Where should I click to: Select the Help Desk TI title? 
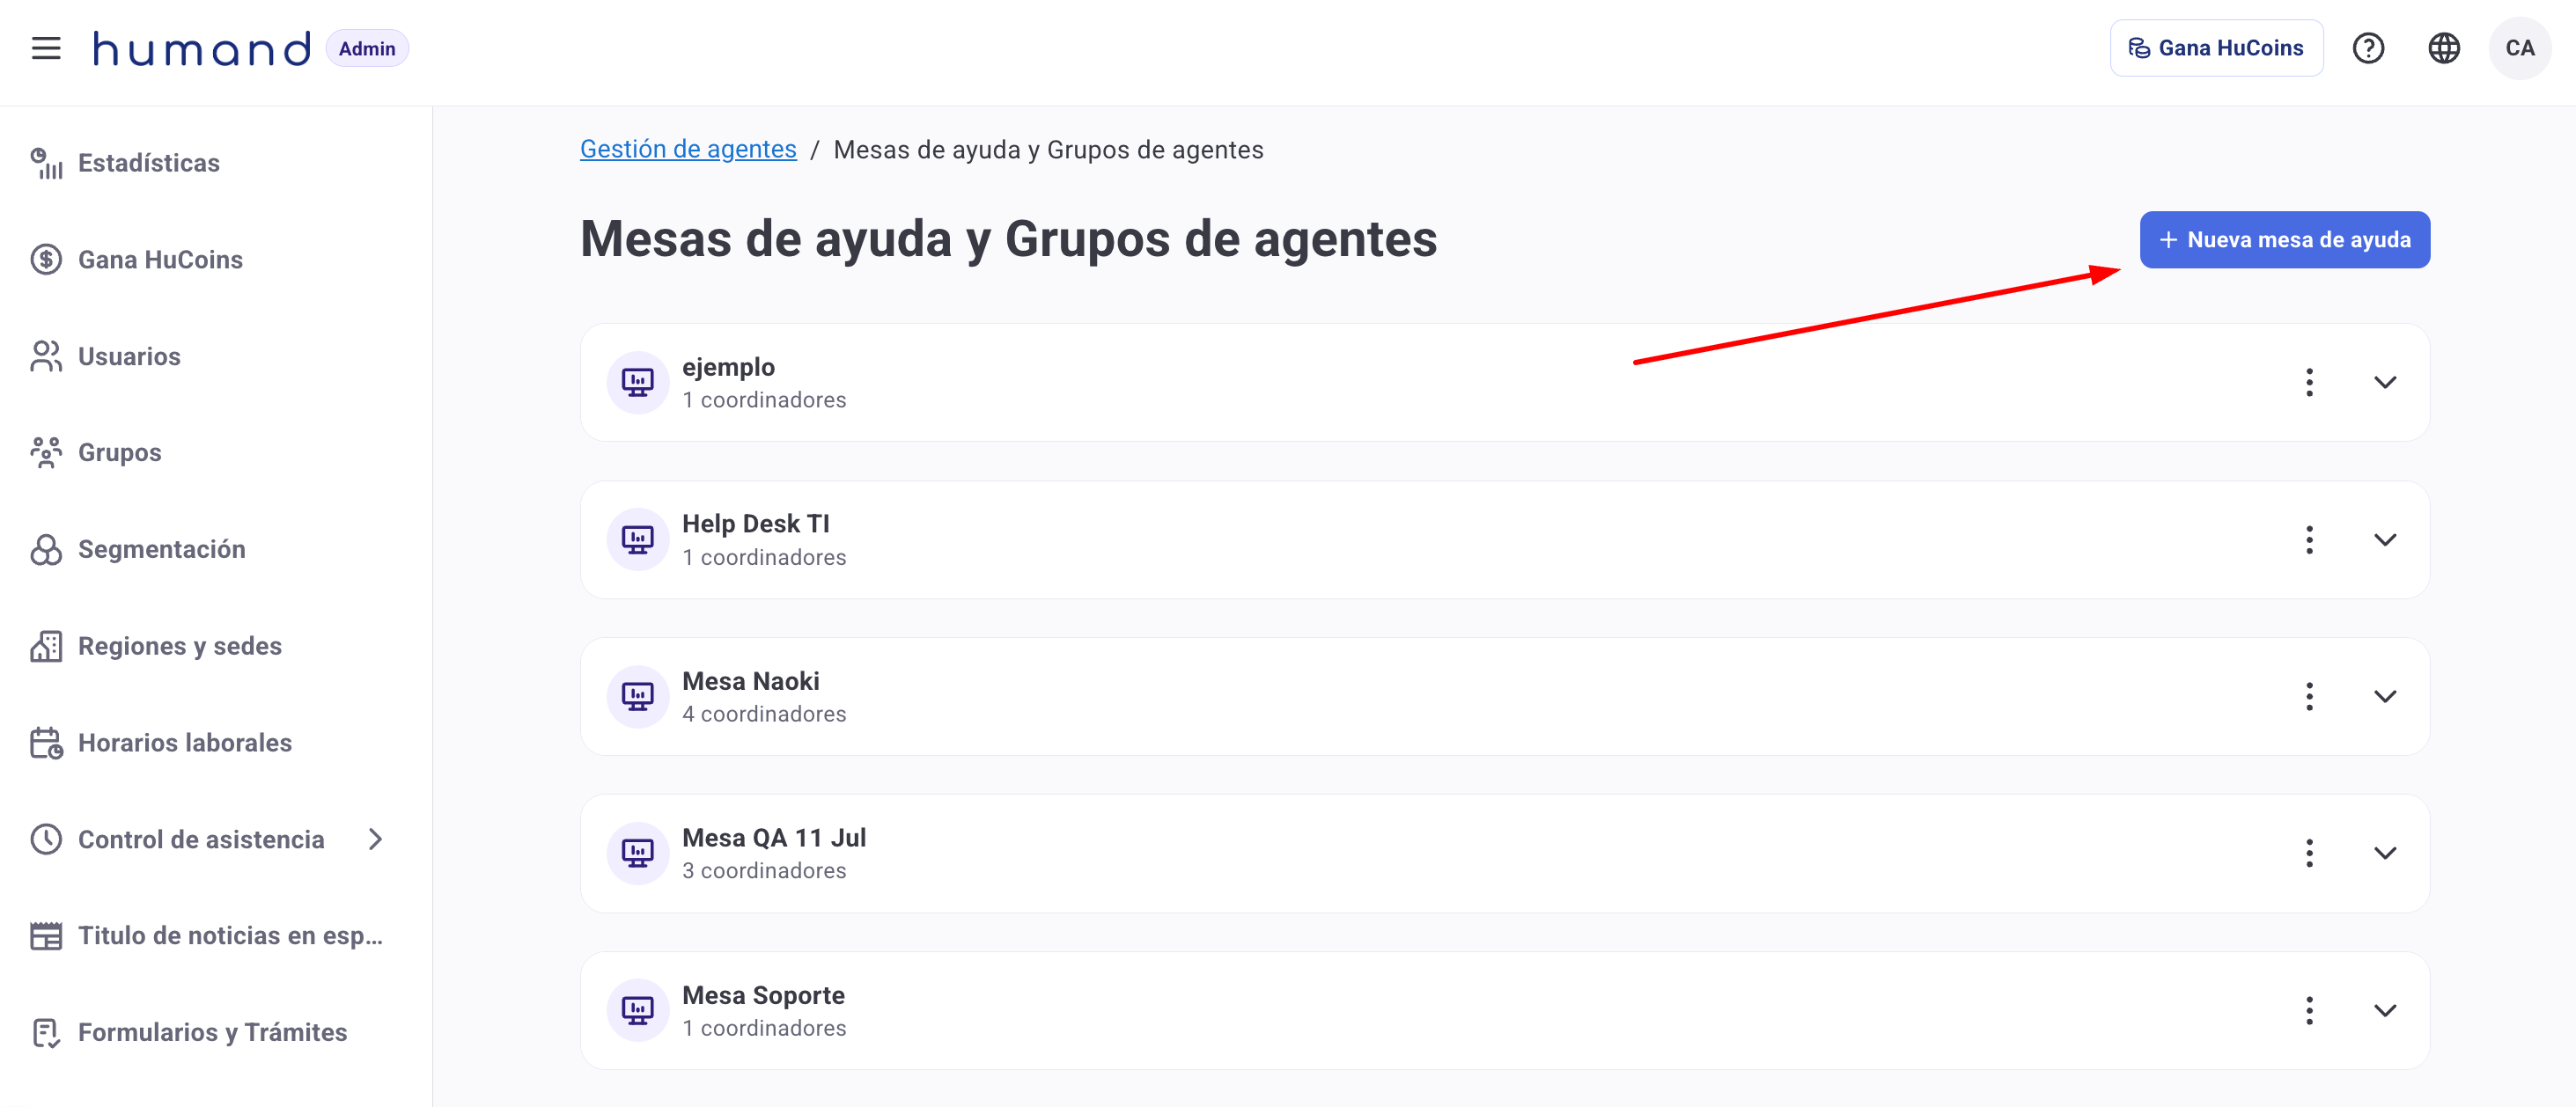(756, 524)
